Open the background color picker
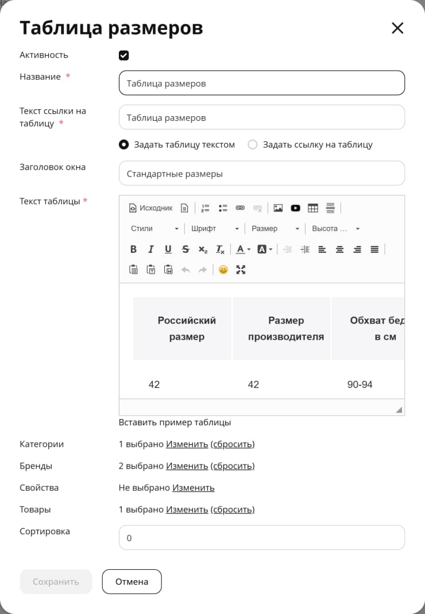 [265, 249]
